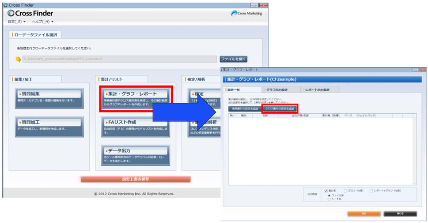The height and width of the screenshot is (223, 428).
Task: Open the 設定(_S) menu dropdown
Action: (17, 22)
